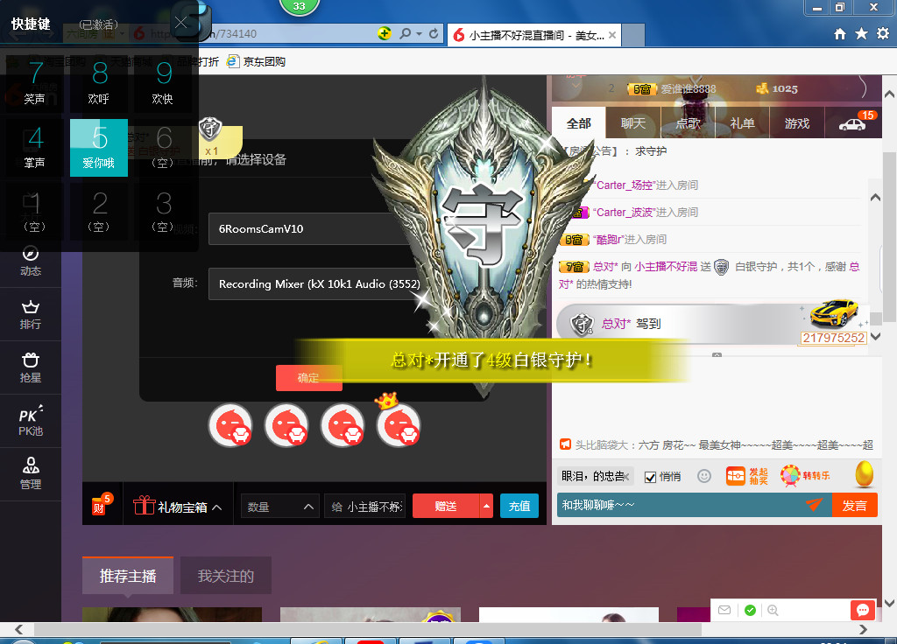Select the 小主播不好混直播间 browser tab
897x644 pixels.
coord(535,35)
